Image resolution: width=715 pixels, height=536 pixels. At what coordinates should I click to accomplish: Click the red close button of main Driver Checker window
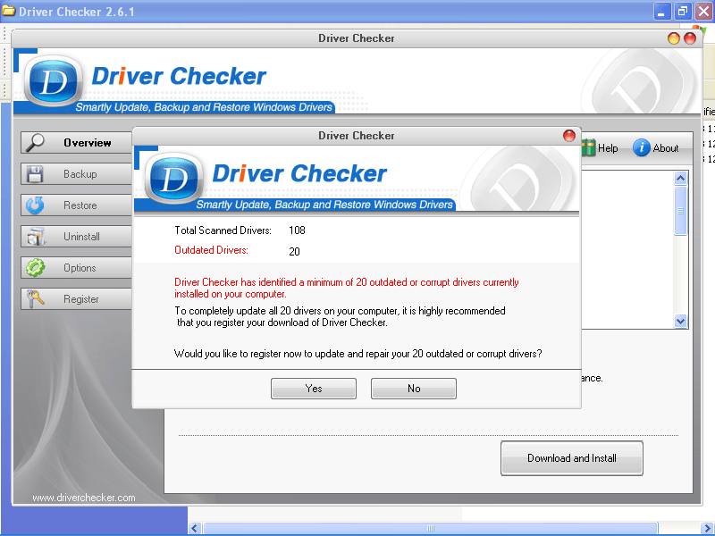click(x=690, y=38)
